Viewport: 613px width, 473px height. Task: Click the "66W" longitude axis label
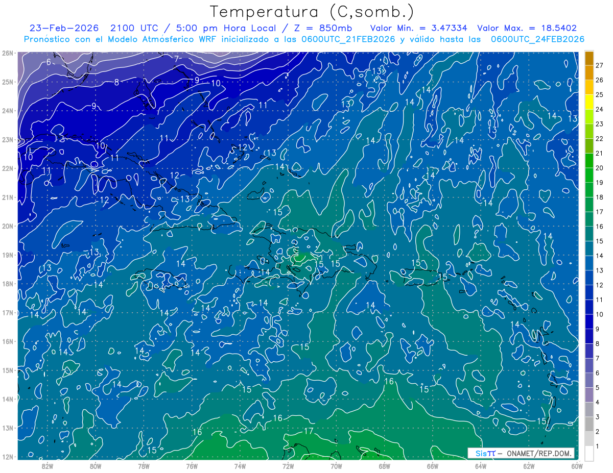432,466
